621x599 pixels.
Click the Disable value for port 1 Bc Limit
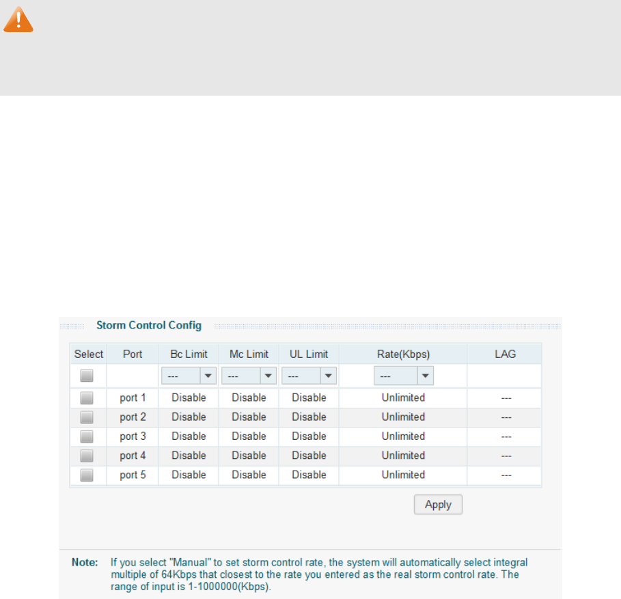point(188,398)
